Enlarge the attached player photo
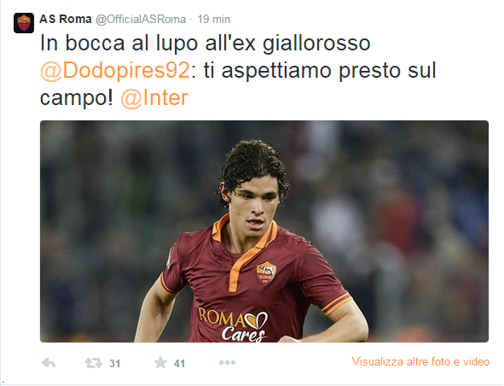Viewport: 504px width, 386px height. pos(264,231)
